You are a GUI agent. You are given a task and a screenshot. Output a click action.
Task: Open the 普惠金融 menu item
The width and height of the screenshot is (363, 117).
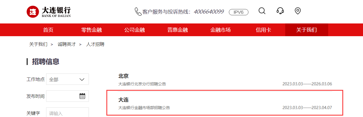click(177, 30)
